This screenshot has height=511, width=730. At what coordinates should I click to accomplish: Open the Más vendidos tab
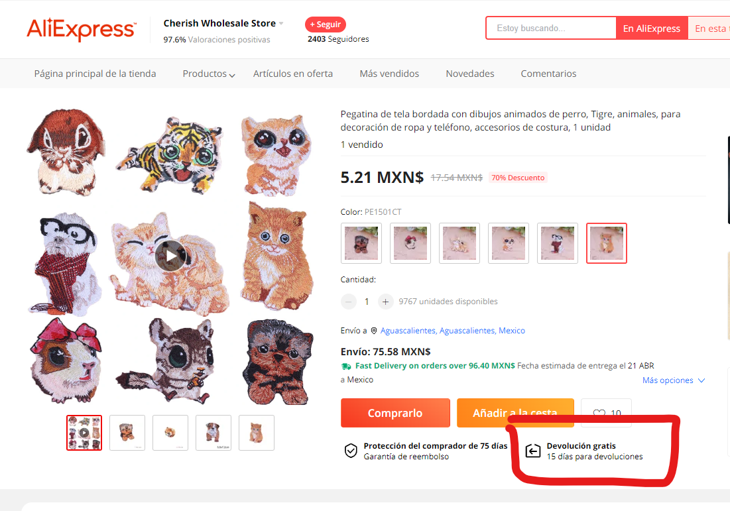click(x=389, y=74)
